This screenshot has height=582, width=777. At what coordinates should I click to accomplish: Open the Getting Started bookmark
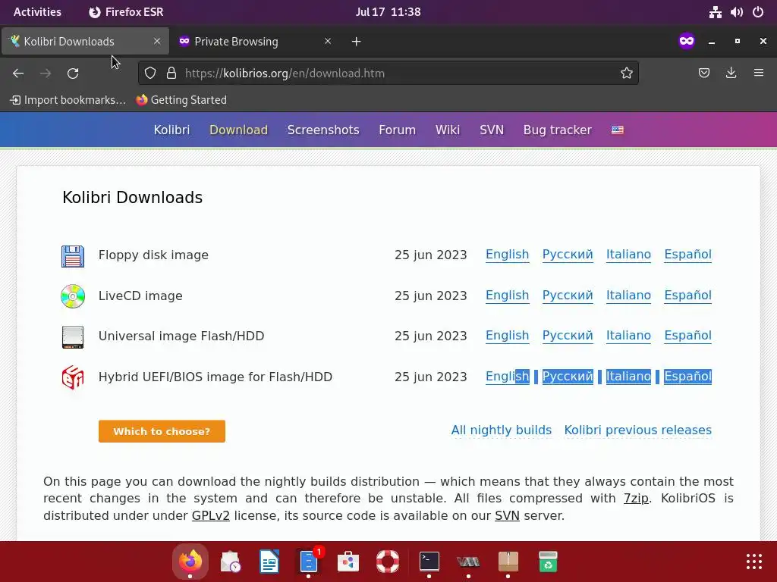pyautogui.click(x=181, y=100)
